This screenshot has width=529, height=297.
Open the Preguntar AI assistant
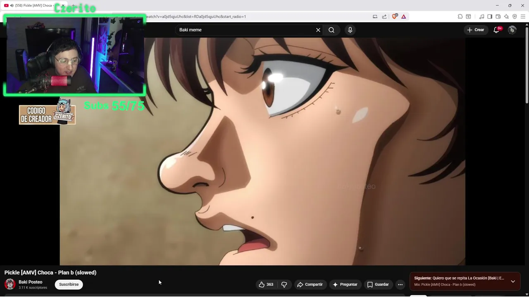tap(345, 284)
